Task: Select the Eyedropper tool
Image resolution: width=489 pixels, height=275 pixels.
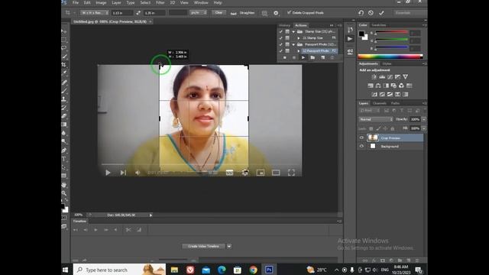Action: (x=64, y=73)
